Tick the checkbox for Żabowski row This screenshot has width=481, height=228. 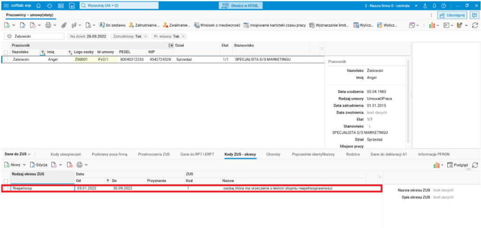6,60
